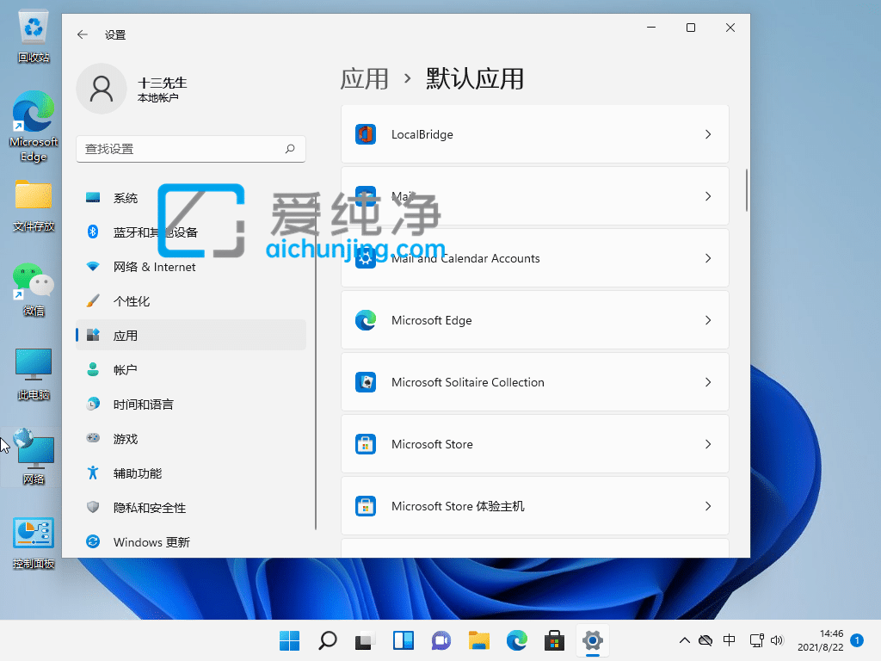Open the 回收站 desktop icon
This screenshot has width=881, height=661.
pos(33,26)
